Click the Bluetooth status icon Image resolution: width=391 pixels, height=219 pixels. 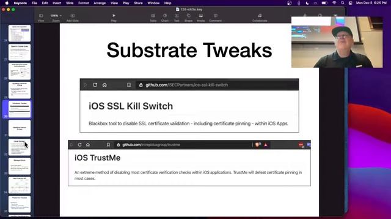(299, 3)
